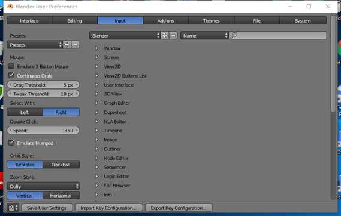Remove key configuration using minus icon next to Blender
The image size is (341, 216).
point(173,35)
